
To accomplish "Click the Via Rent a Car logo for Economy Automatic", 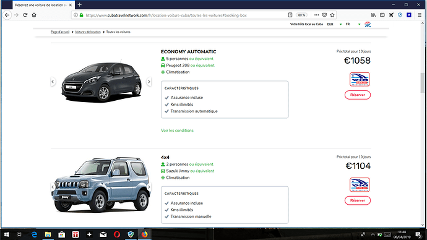I will coord(360,79).
